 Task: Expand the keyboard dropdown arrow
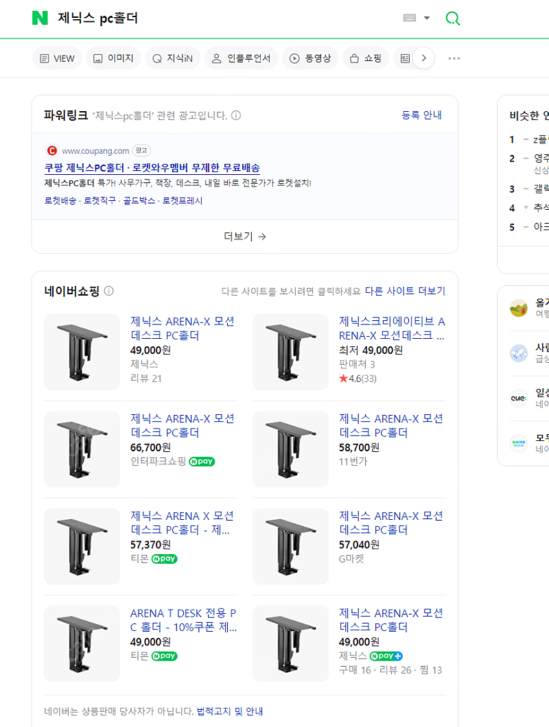click(x=427, y=18)
